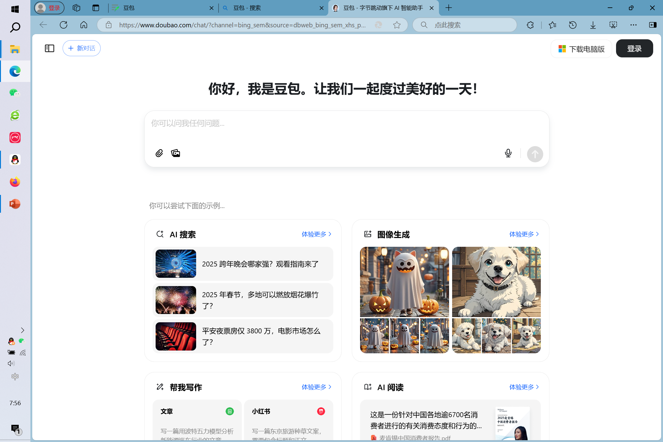The image size is (663, 442).
Task: Open the Windows Start menu
Action: coord(15,9)
